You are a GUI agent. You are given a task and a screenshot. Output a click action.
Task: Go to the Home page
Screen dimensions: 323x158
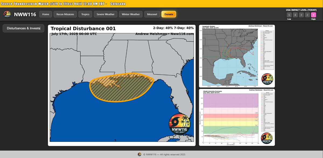pos(46,14)
